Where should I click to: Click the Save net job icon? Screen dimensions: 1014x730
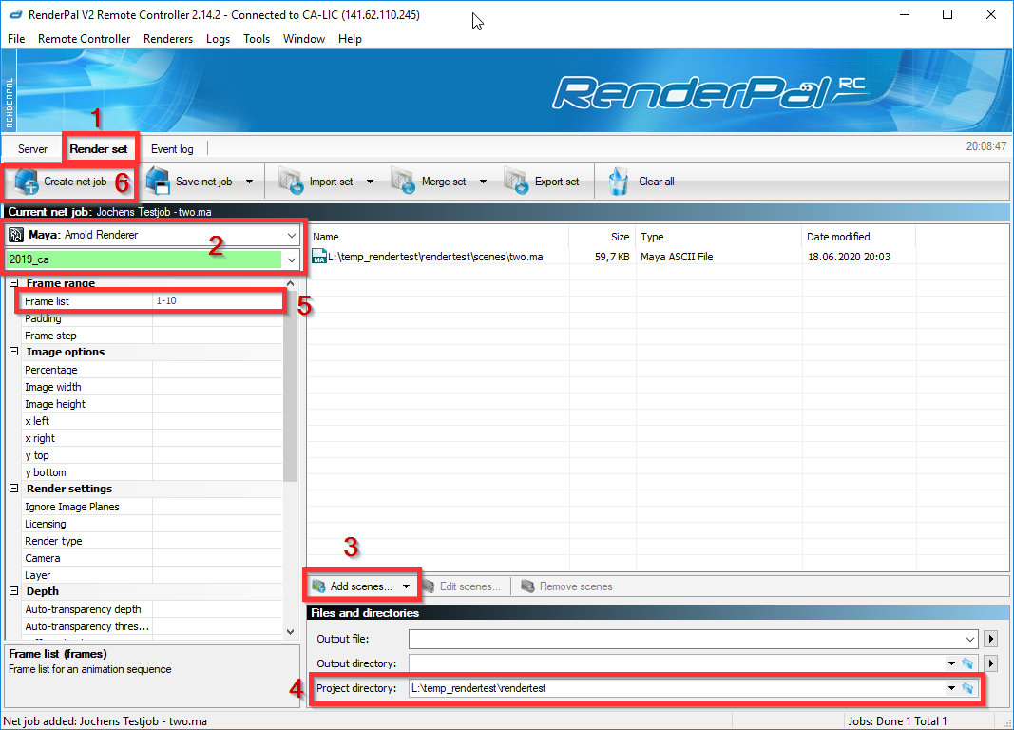coord(158,182)
